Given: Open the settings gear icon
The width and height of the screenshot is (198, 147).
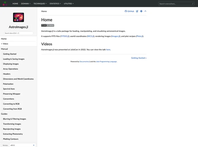Looking at the screenshot, I should pyautogui.click(x=141, y=11).
